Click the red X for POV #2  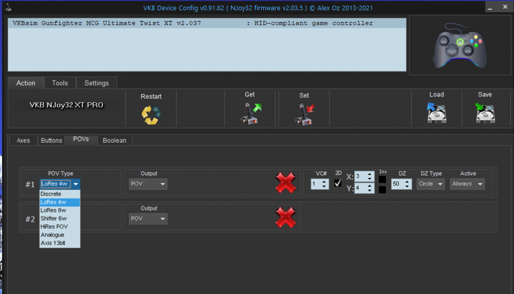pyautogui.click(x=285, y=218)
